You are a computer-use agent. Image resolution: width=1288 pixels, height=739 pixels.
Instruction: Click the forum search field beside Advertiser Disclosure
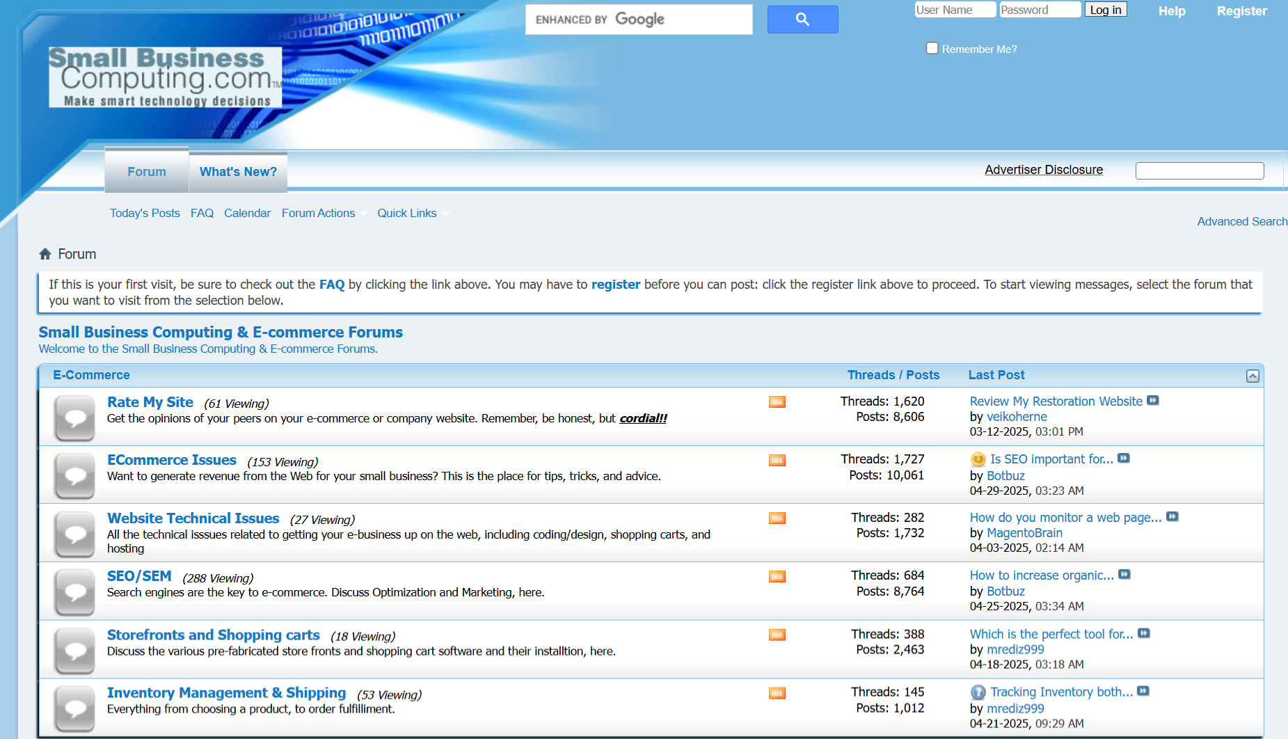click(x=1200, y=170)
